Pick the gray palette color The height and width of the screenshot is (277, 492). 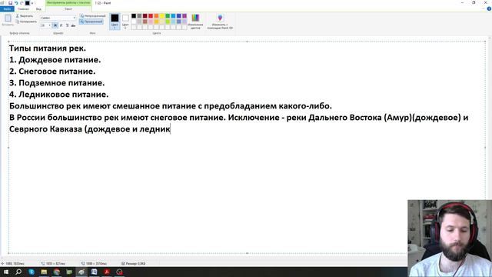[139, 16]
